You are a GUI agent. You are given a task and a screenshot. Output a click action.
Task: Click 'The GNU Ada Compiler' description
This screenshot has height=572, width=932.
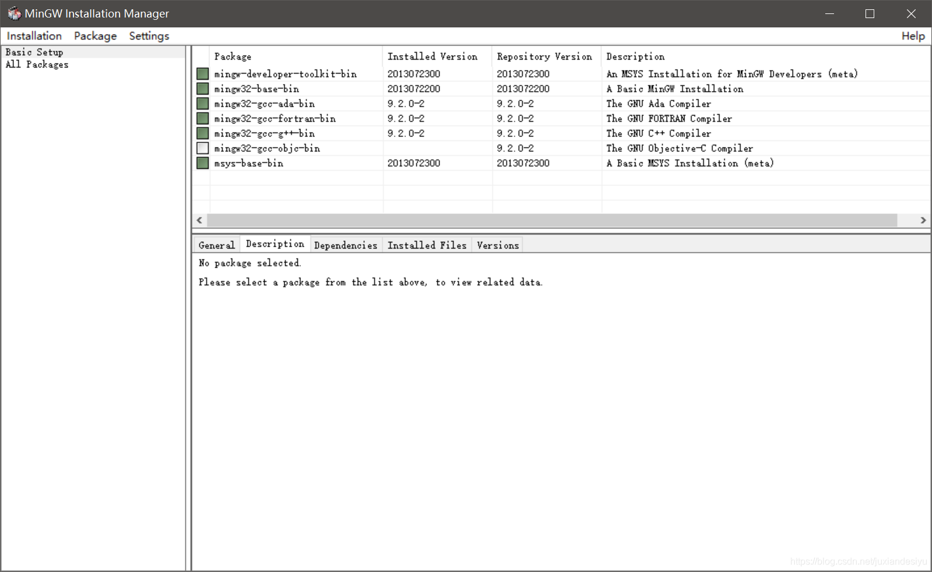click(658, 103)
